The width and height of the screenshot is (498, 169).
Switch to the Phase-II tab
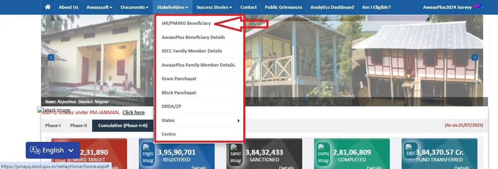(x=78, y=126)
